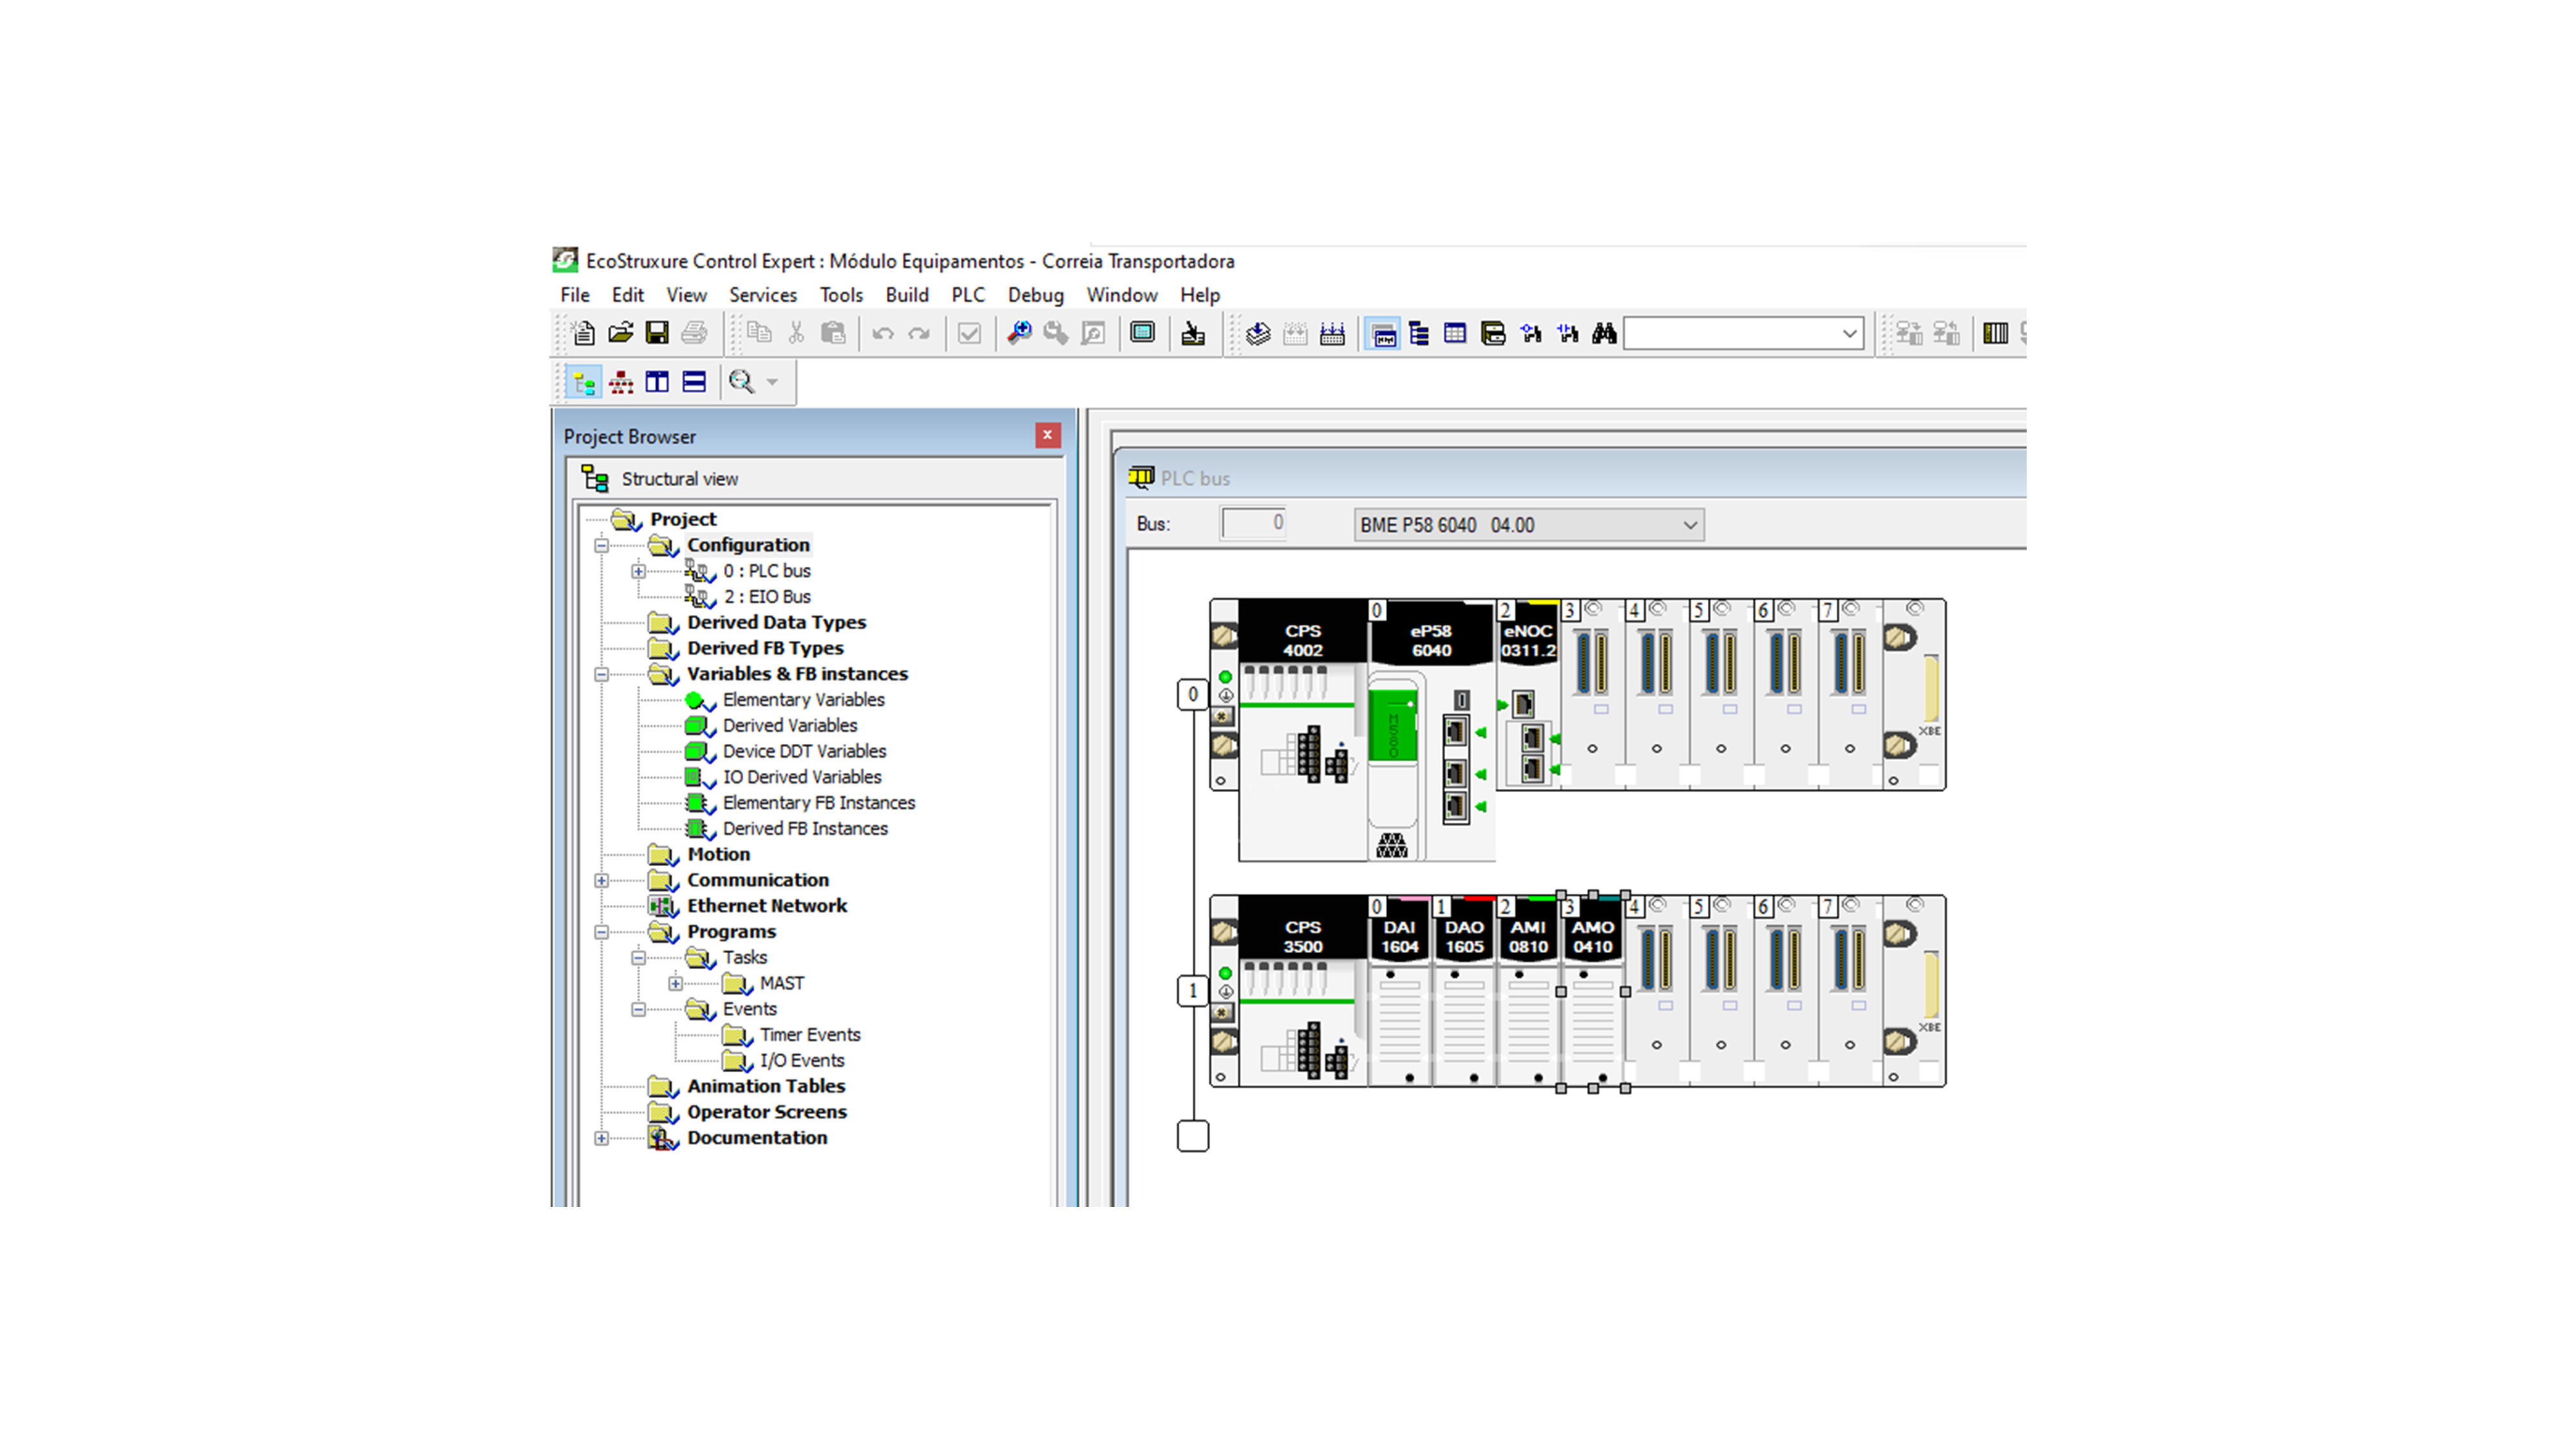Select Device DDT Variables tree item
This screenshot has height=1449, width=2576.
click(x=805, y=751)
